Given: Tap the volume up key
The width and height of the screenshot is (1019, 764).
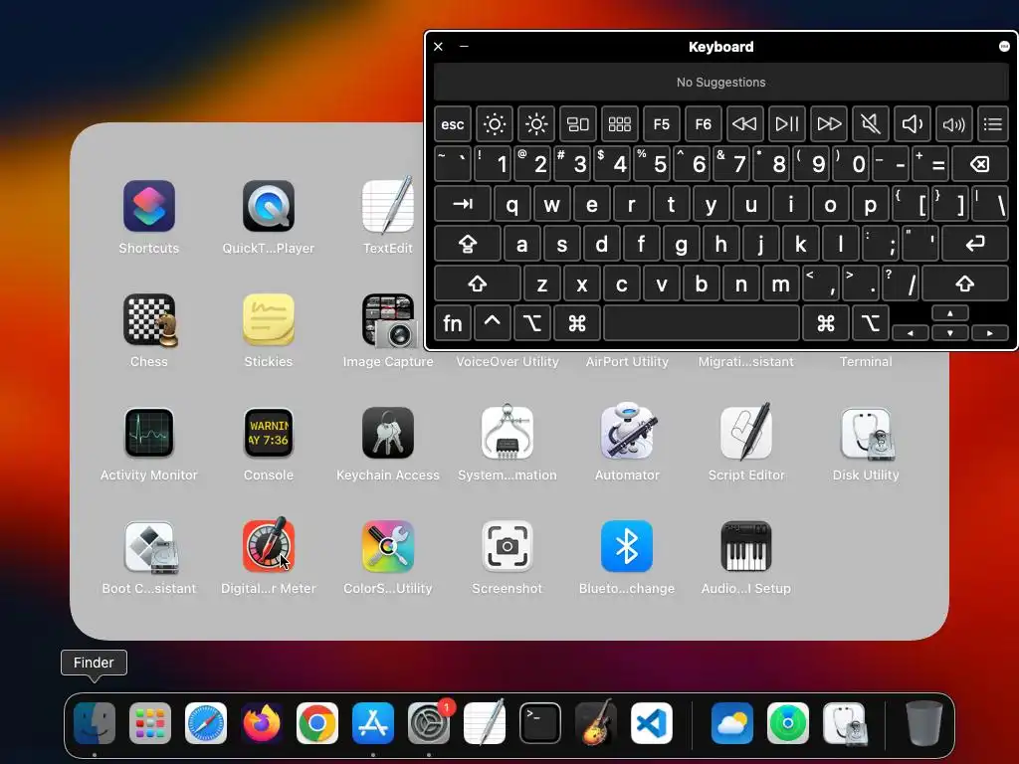Looking at the screenshot, I should (954, 124).
